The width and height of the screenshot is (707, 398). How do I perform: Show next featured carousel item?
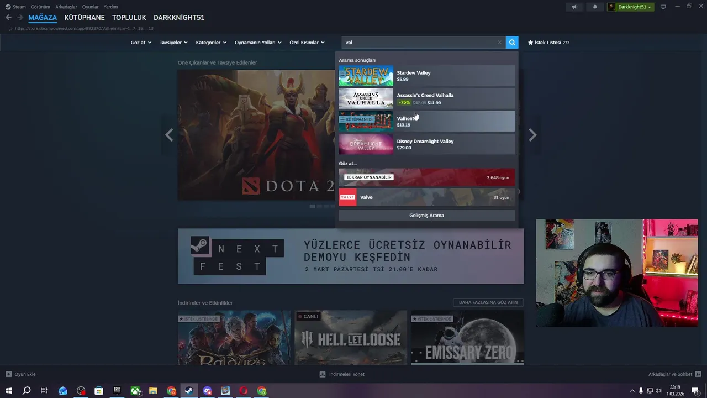click(x=532, y=135)
